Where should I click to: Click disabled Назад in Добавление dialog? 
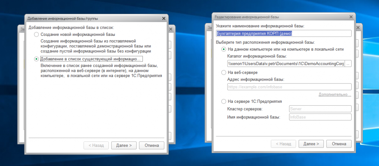[x=96, y=146]
